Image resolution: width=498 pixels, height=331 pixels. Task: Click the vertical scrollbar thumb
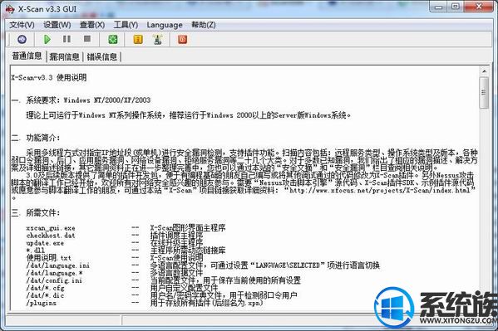484,93
